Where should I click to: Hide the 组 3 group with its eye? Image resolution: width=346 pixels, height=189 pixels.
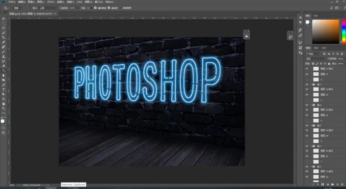(307, 166)
